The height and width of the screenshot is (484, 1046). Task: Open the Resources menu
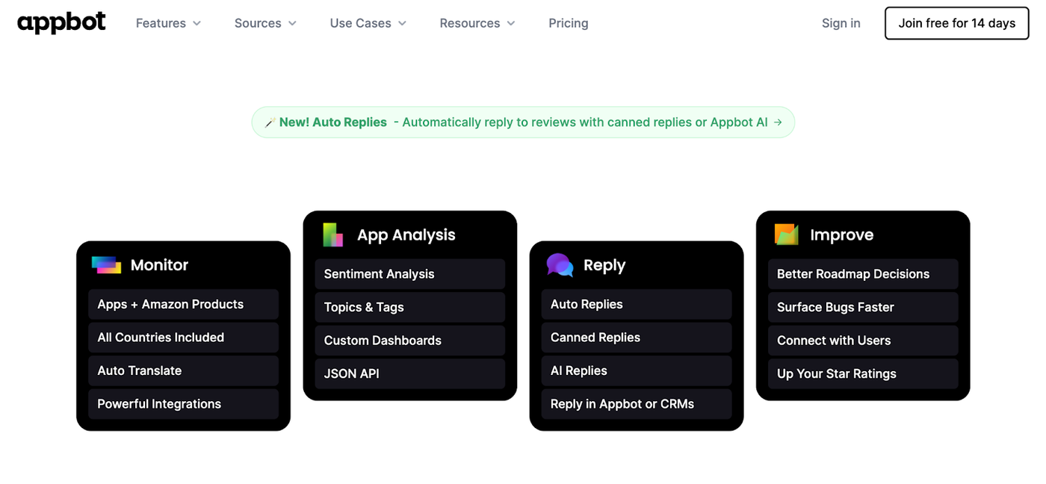click(477, 23)
